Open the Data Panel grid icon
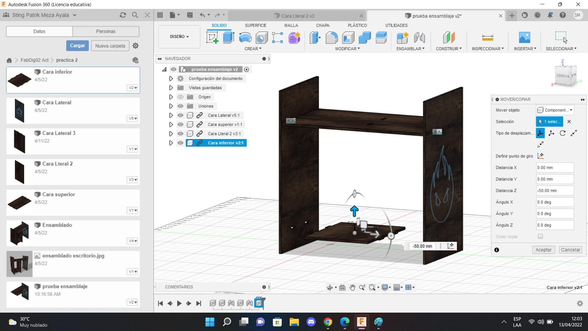Image resolution: width=588 pixels, height=331 pixels. [x=160, y=15]
